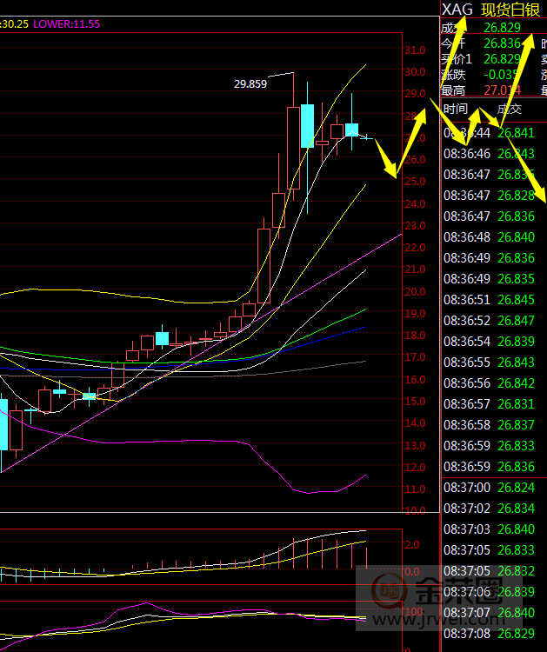Click the 27.014 highest price value
547x652 pixels.
tap(502, 90)
